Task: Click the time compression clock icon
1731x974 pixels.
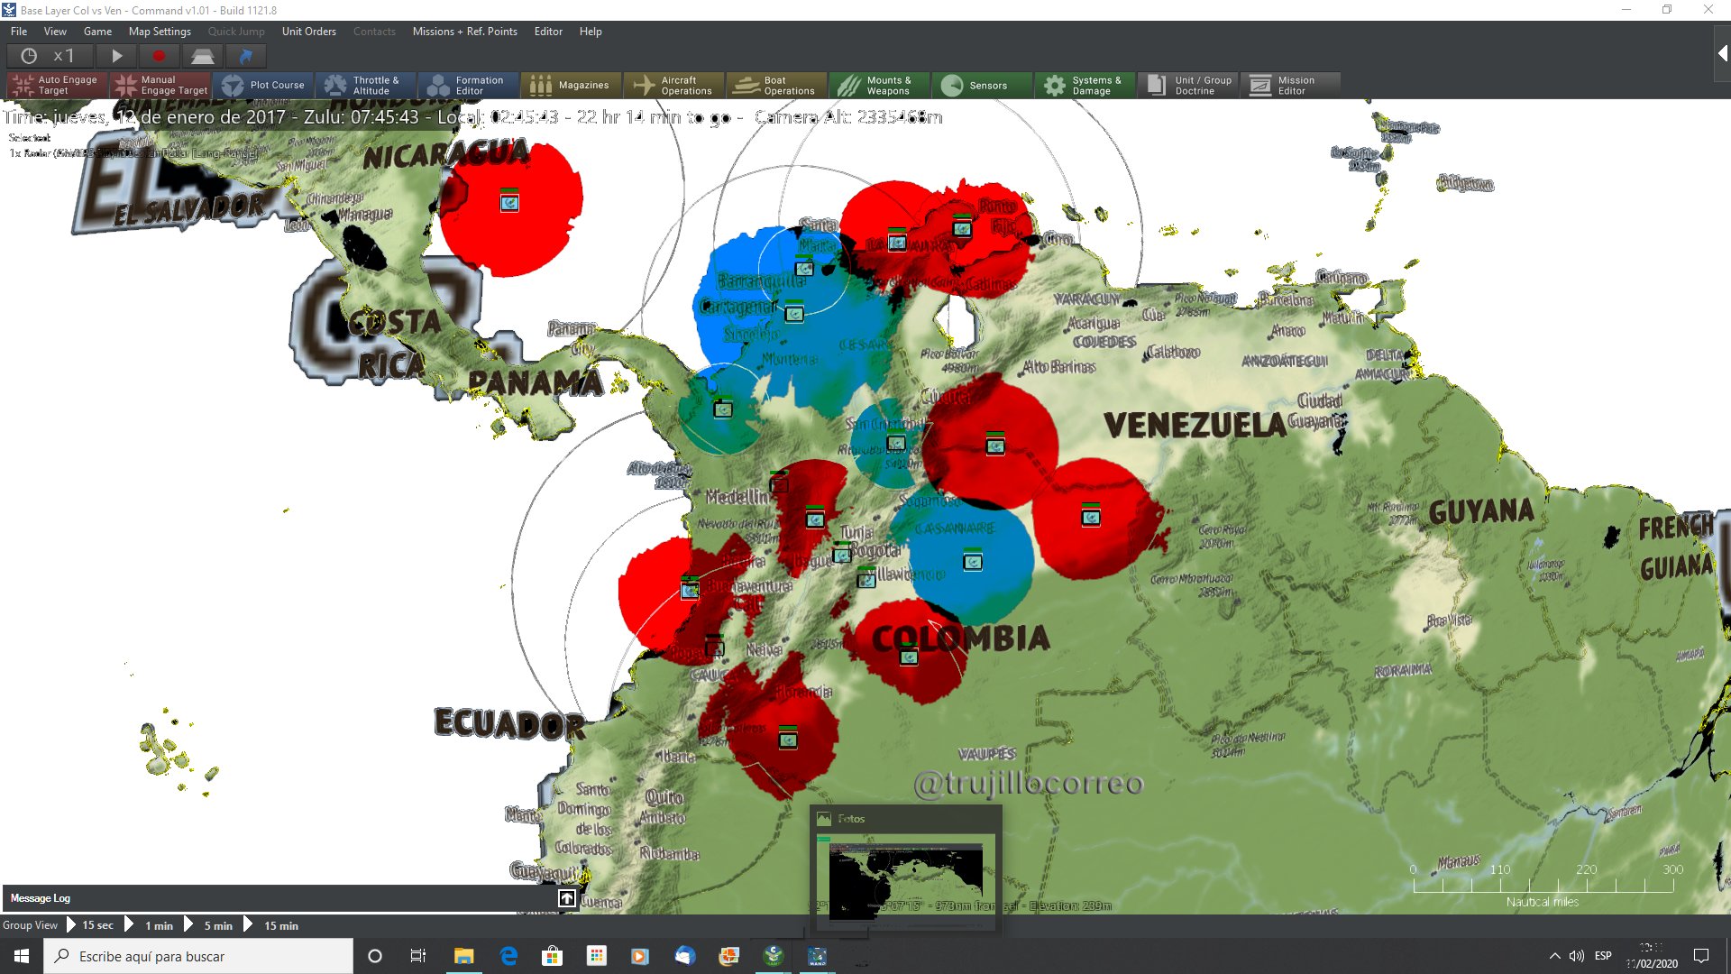Action: [x=29, y=56]
